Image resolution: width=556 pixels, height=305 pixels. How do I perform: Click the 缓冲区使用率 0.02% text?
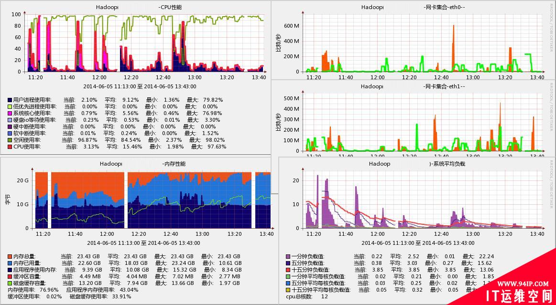(34, 296)
